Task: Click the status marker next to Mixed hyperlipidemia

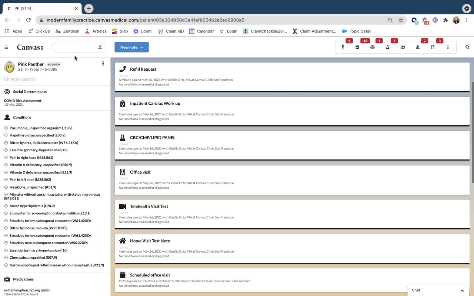Action: pyautogui.click(x=6, y=206)
